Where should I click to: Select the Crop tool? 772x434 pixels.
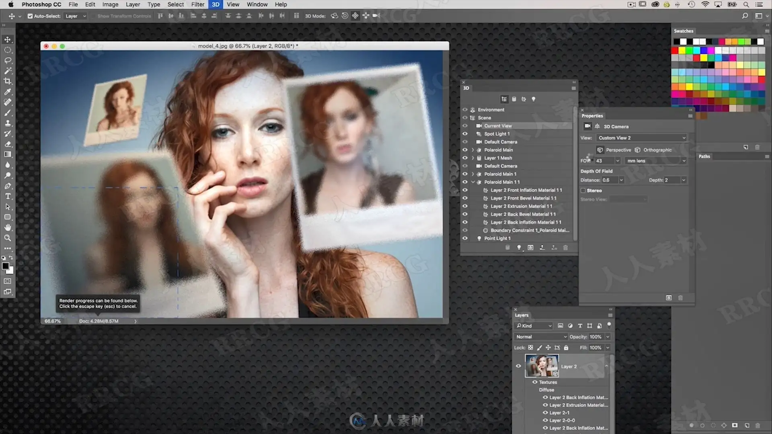click(x=8, y=81)
